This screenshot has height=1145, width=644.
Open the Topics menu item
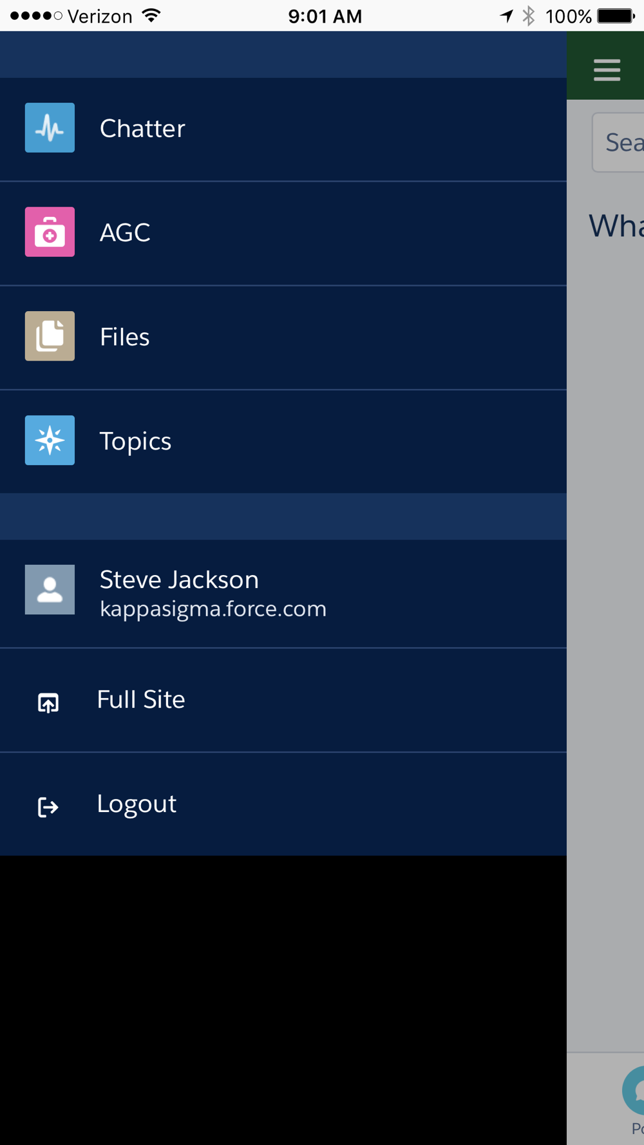(283, 442)
